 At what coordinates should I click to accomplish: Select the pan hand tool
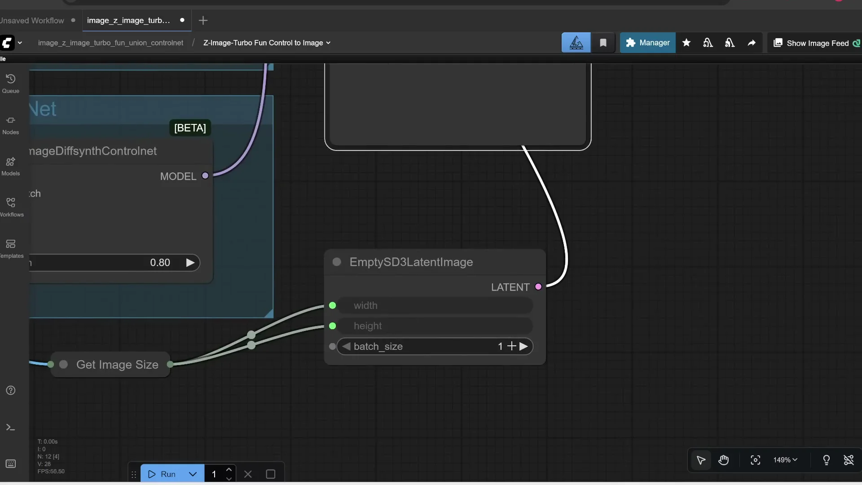coord(724,460)
